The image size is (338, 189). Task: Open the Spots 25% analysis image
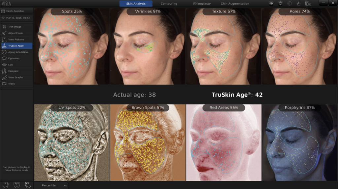click(72, 46)
